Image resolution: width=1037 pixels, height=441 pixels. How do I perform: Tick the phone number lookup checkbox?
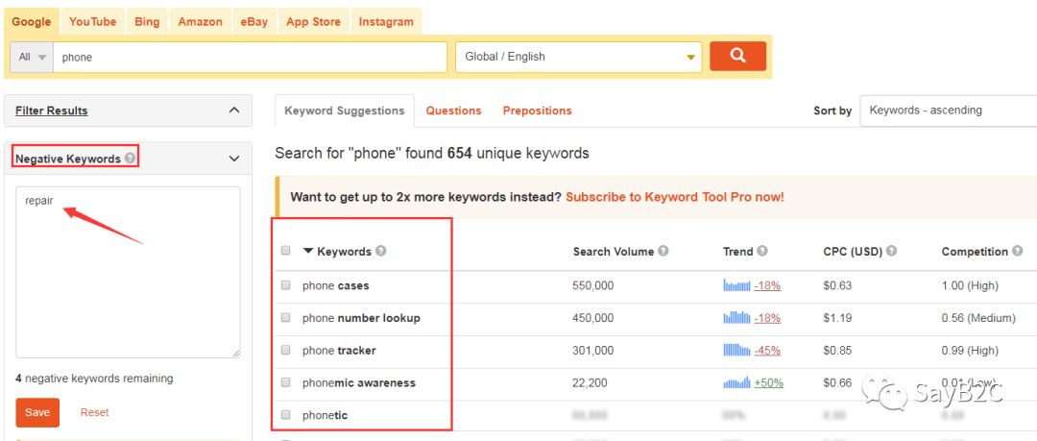coord(285,318)
